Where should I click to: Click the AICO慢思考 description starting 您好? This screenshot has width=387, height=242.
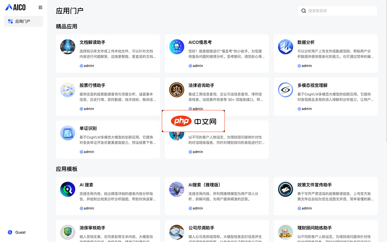coord(227,54)
